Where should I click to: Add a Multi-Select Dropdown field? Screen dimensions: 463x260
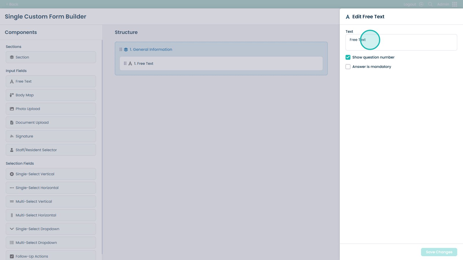pos(51,243)
